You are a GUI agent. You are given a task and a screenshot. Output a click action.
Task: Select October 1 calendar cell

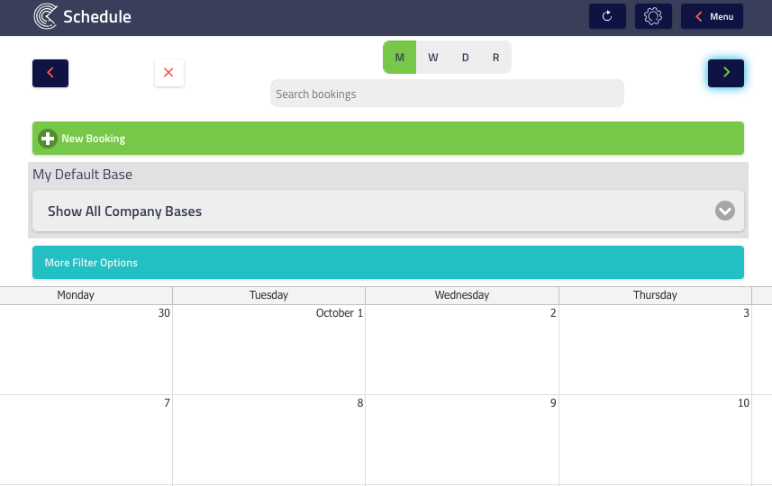268,350
